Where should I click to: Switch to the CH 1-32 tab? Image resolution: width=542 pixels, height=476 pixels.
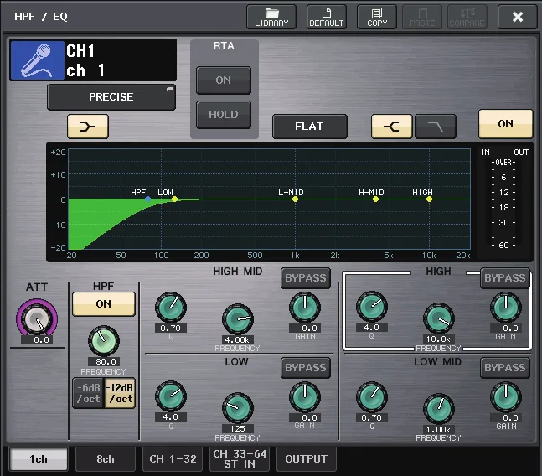pos(173,459)
